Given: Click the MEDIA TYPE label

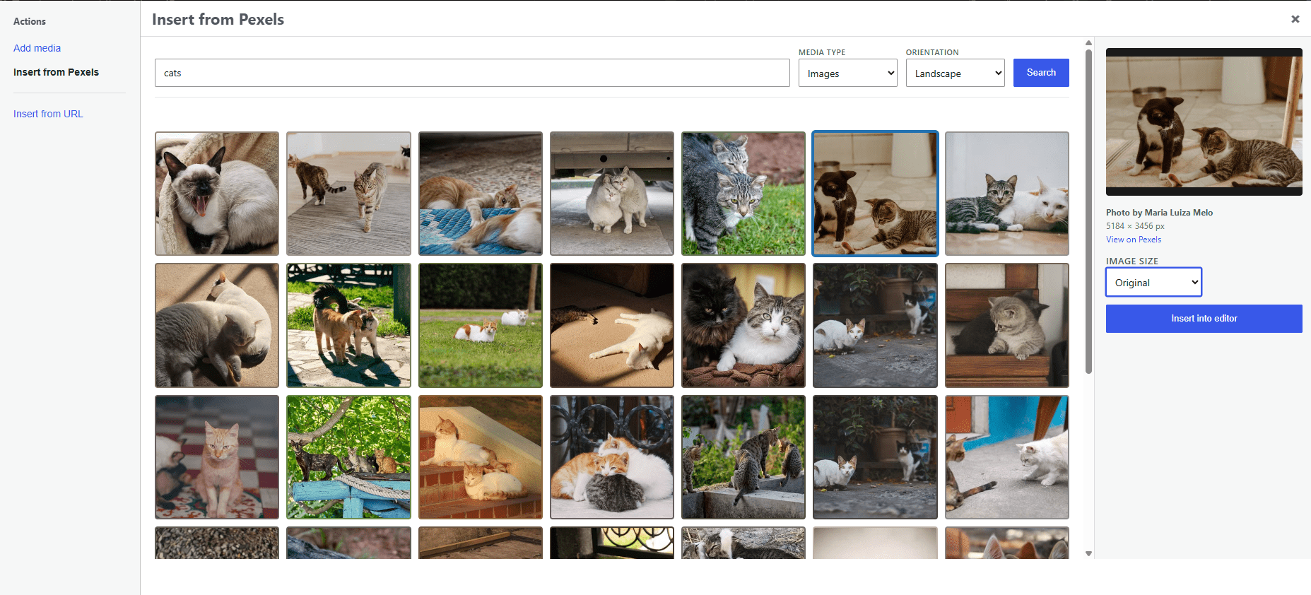Looking at the screenshot, I should click(822, 52).
